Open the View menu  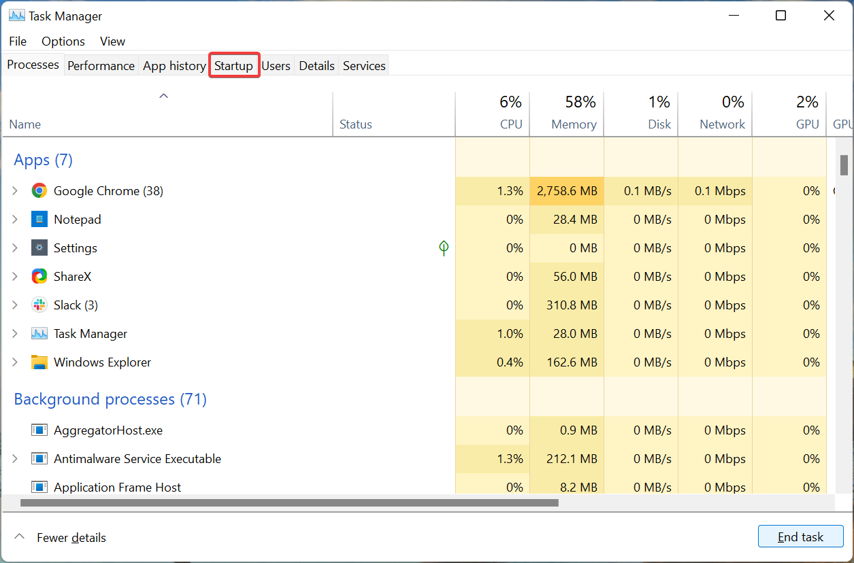[112, 41]
